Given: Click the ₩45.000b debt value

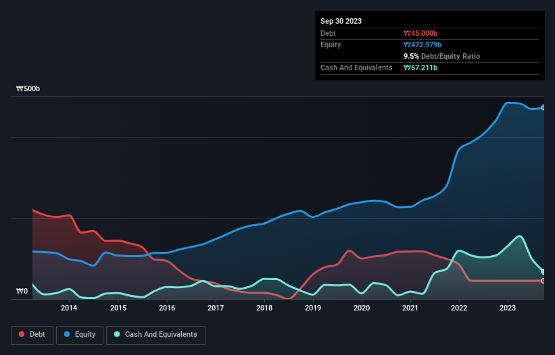Looking at the screenshot, I should pos(420,33).
